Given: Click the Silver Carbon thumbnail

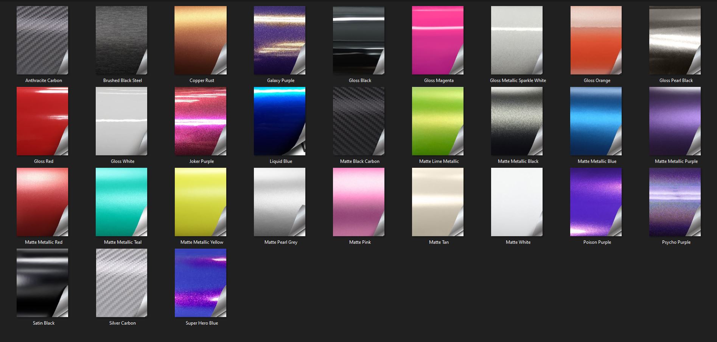Looking at the screenshot, I should click(121, 283).
